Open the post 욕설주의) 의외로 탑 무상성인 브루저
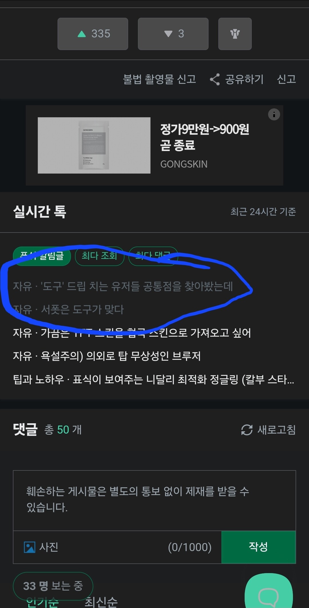 click(107, 356)
